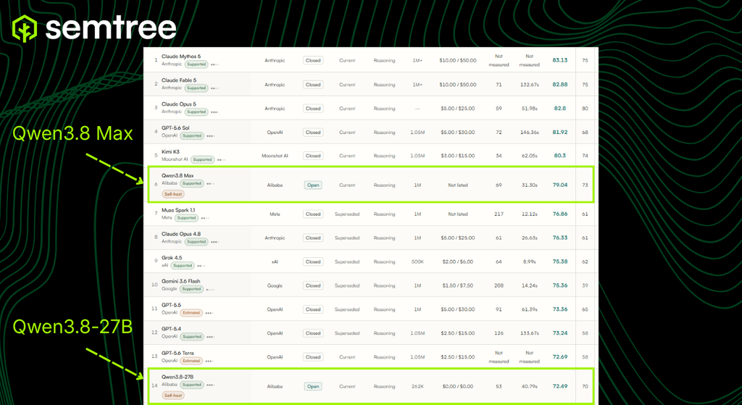Open the Claude Mythos 5 model entry
The height and width of the screenshot is (405, 742).
[x=180, y=57]
